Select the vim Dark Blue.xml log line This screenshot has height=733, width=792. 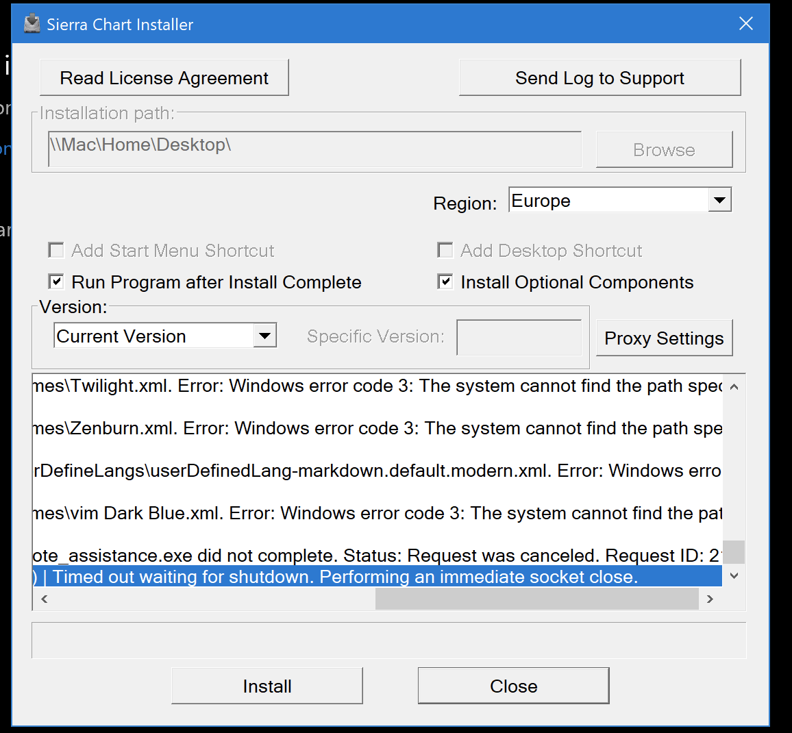point(378,513)
